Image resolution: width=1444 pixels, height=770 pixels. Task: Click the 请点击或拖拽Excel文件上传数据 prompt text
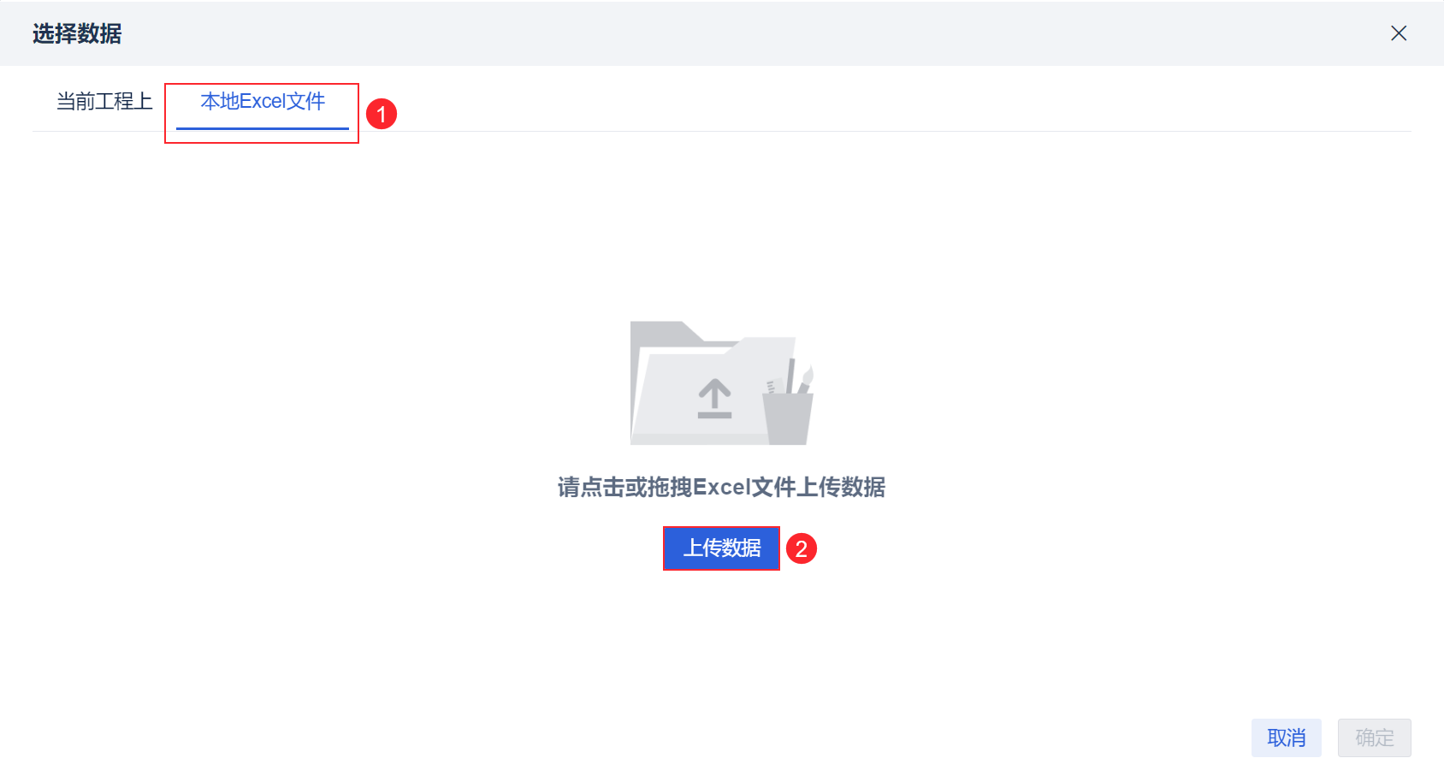pos(721,488)
